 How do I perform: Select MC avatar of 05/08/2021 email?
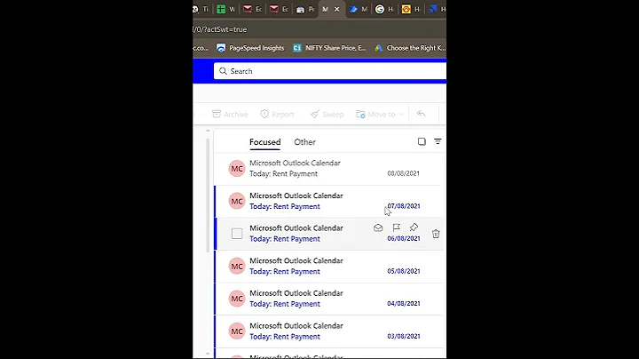pyautogui.click(x=237, y=267)
